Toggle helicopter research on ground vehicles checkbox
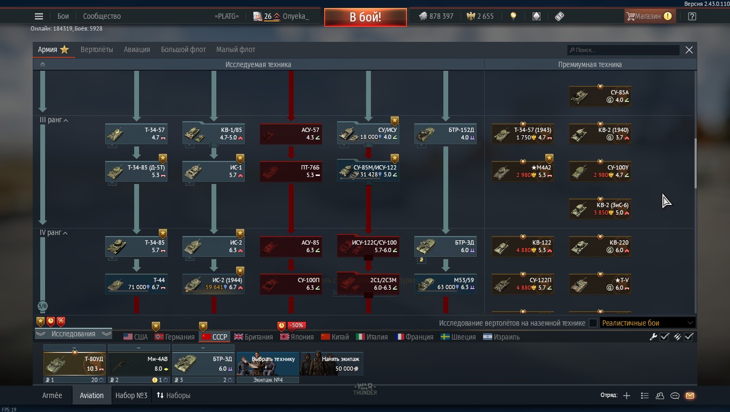The image size is (730, 412). point(593,323)
